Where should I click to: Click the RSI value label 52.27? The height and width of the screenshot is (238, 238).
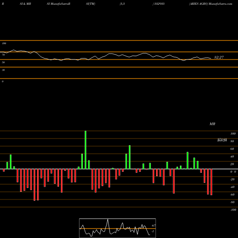[x=219, y=57]
